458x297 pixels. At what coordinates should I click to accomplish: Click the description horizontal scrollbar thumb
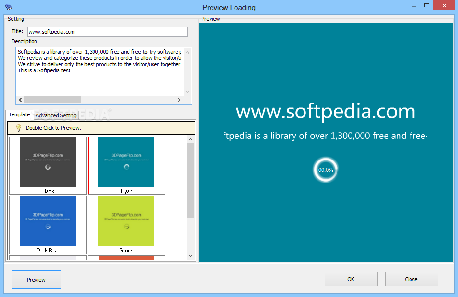click(x=53, y=100)
